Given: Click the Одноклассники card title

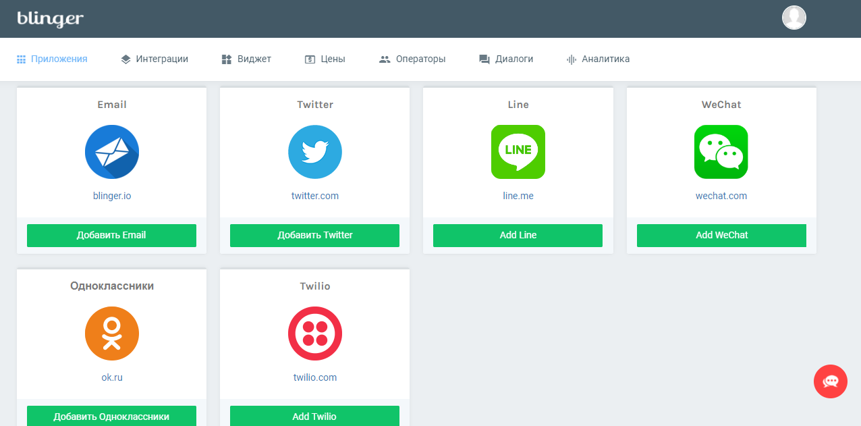Looking at the screenshot, I should (x=112, y=286).
